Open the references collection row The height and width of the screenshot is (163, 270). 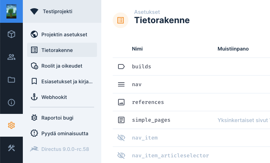pyautogui.click(x=191, y=102)
